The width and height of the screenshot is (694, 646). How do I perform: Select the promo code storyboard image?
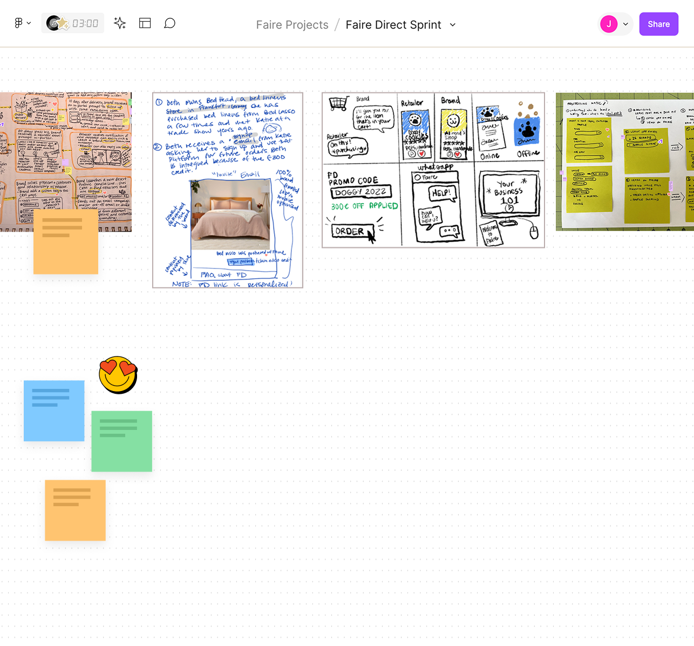[433, 170]
